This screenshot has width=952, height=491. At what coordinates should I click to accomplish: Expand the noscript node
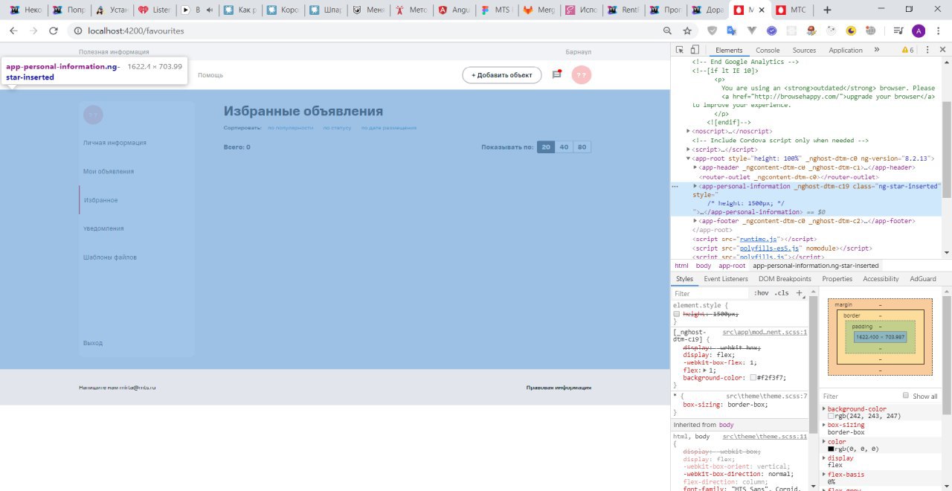coord(688,131)
